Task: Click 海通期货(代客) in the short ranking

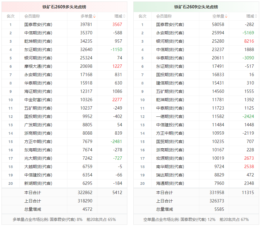Action: 170,183
